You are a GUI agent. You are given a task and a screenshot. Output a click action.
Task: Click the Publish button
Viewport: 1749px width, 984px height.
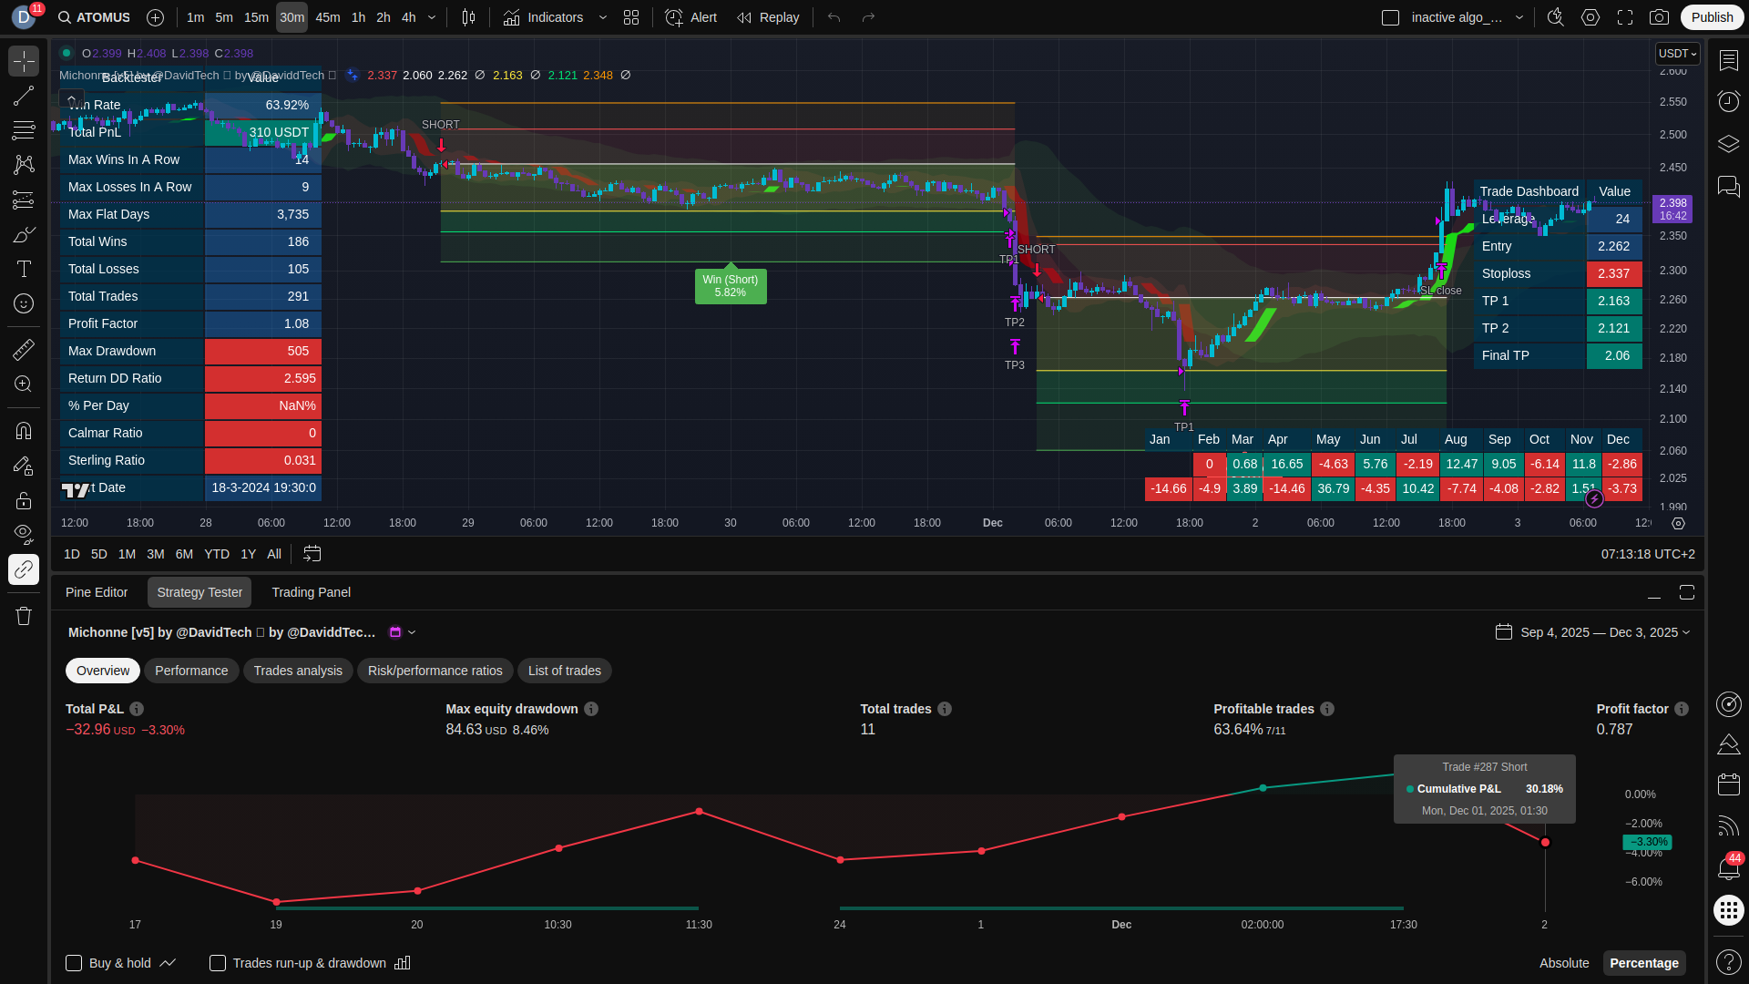(1712, 17)
